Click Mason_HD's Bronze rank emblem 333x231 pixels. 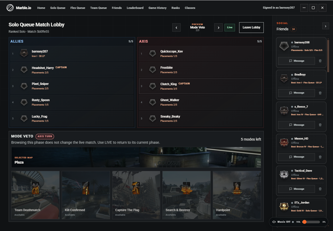pyautogui.click(x=284, y=142)
